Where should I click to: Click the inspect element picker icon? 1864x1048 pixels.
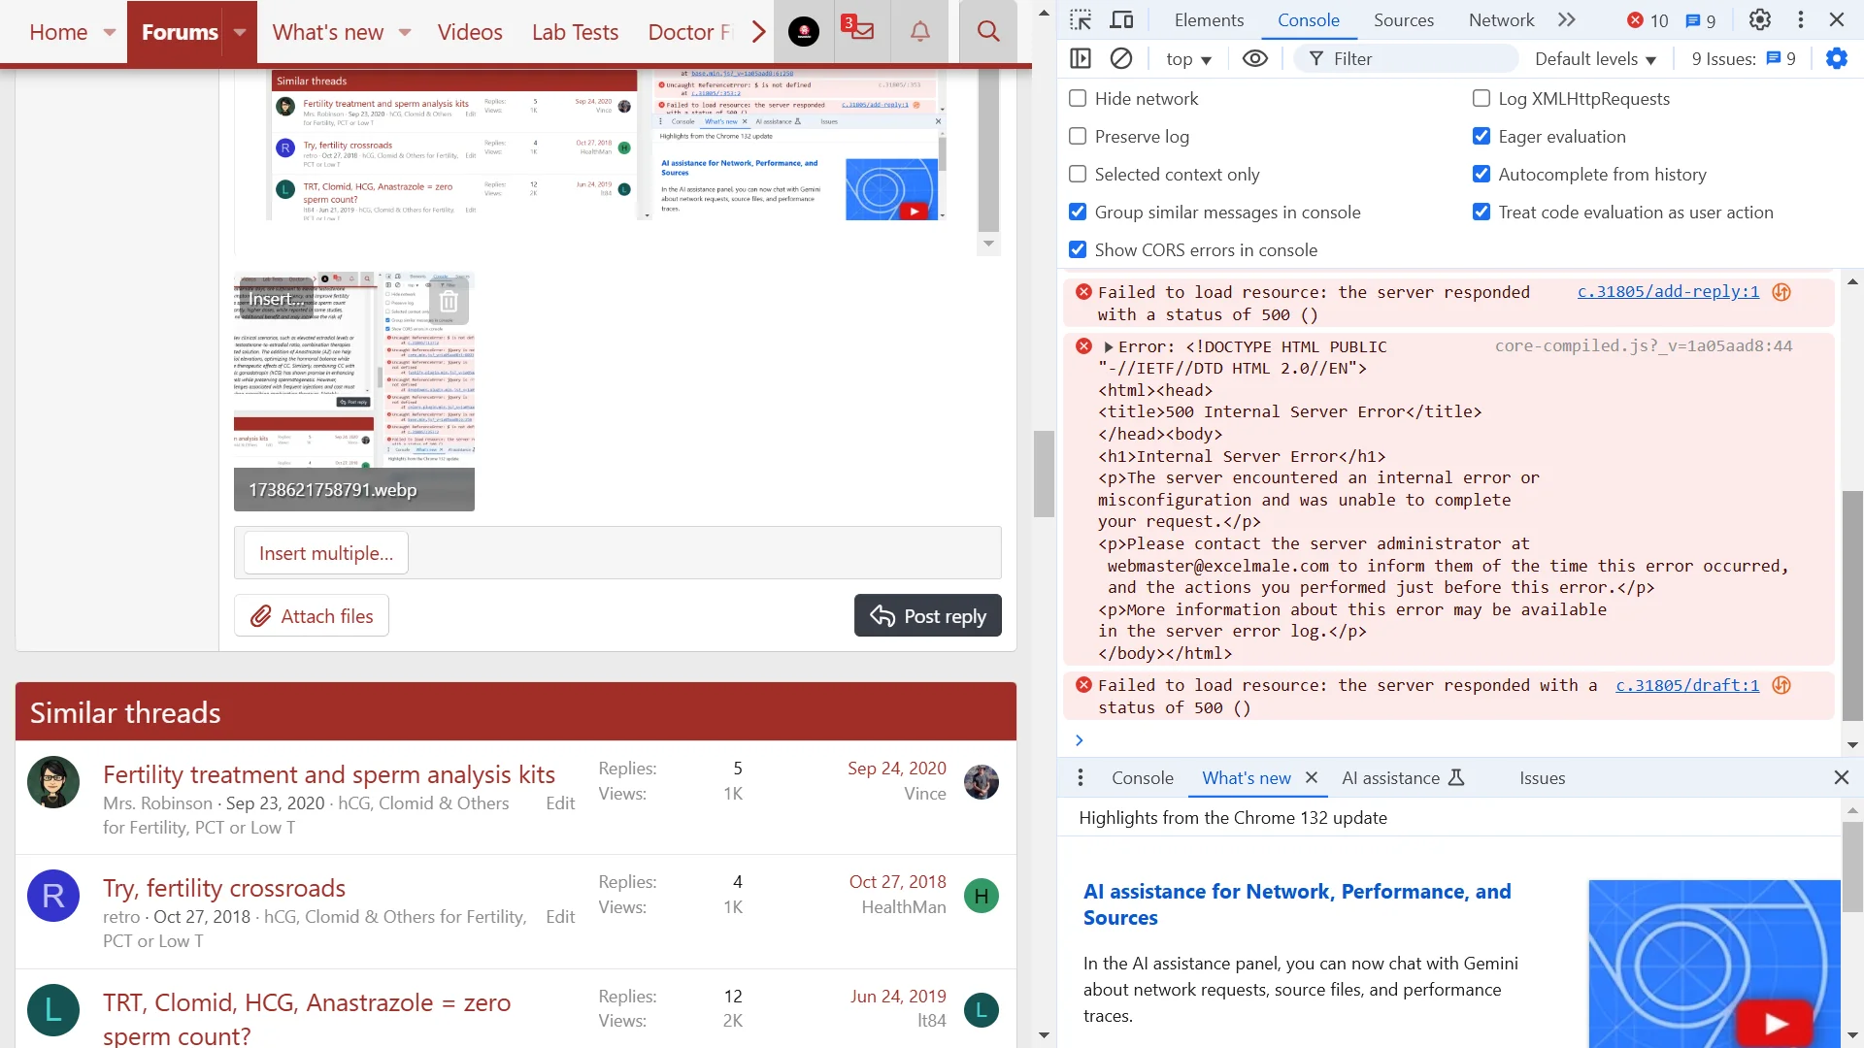point(1081,20)
